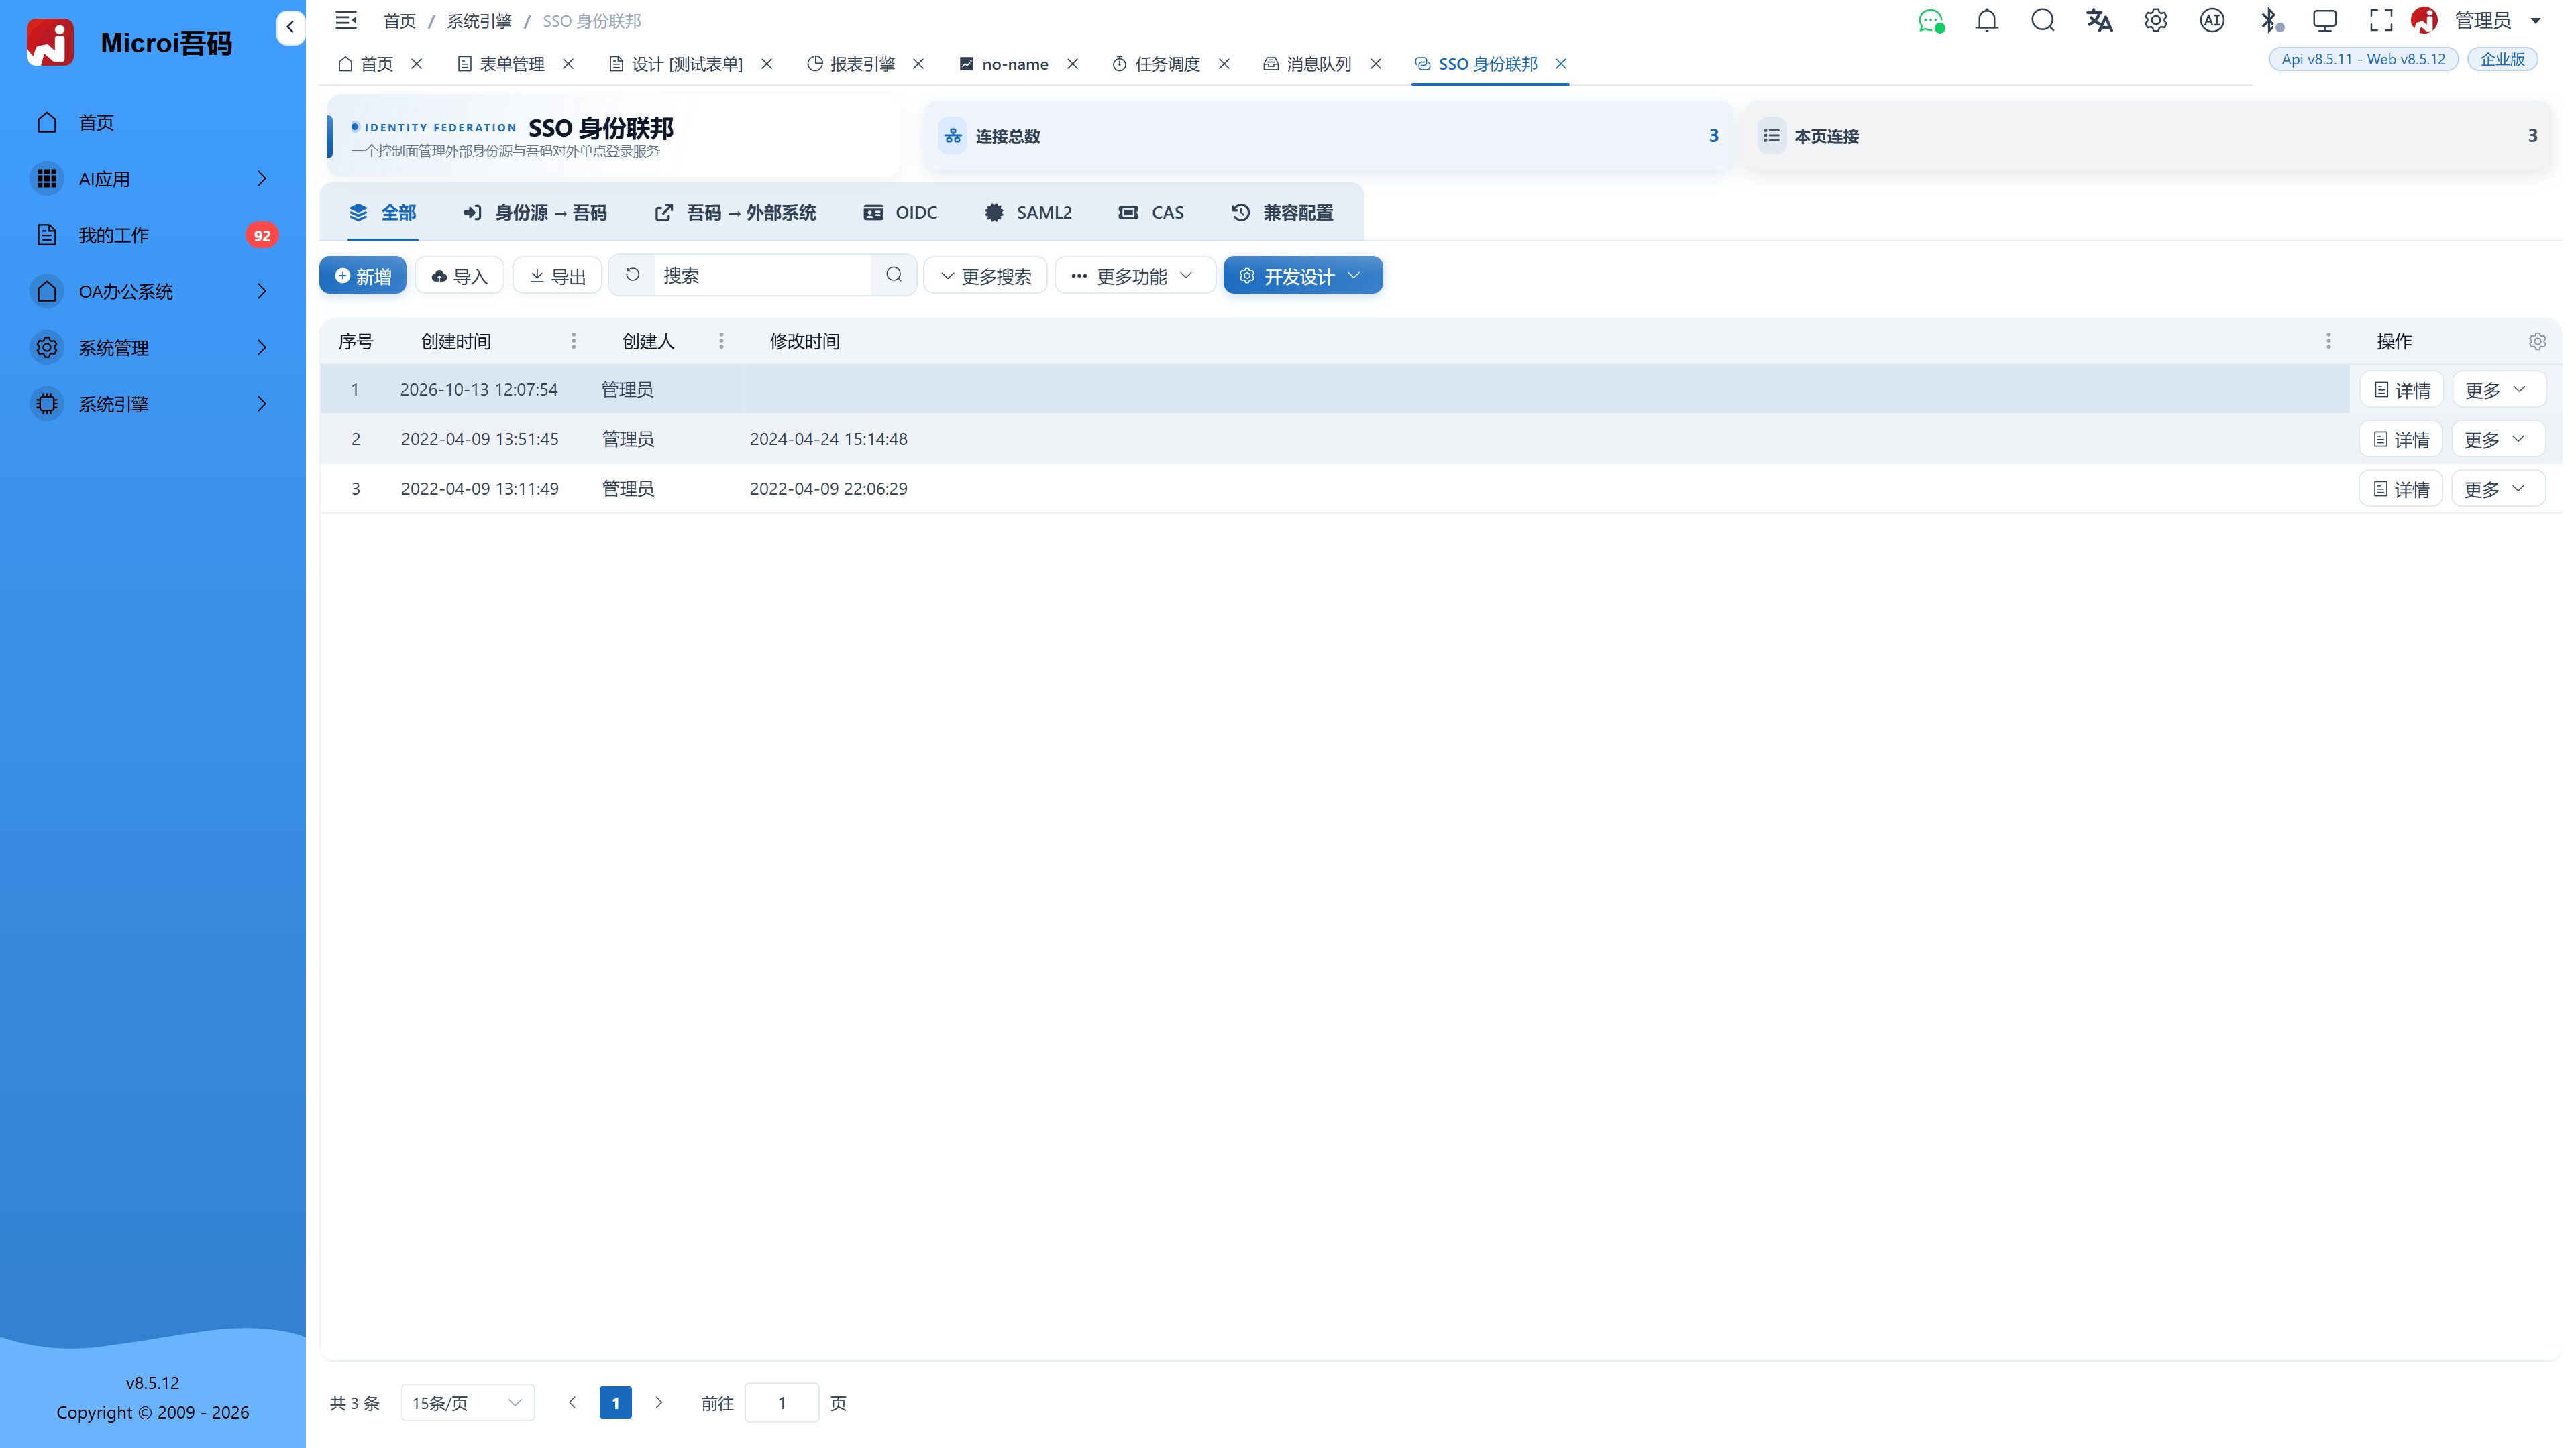Open the online chat icon
Image resolution: width=2576 pixels, height=1448 pixels.
[x=1931, y=20]
